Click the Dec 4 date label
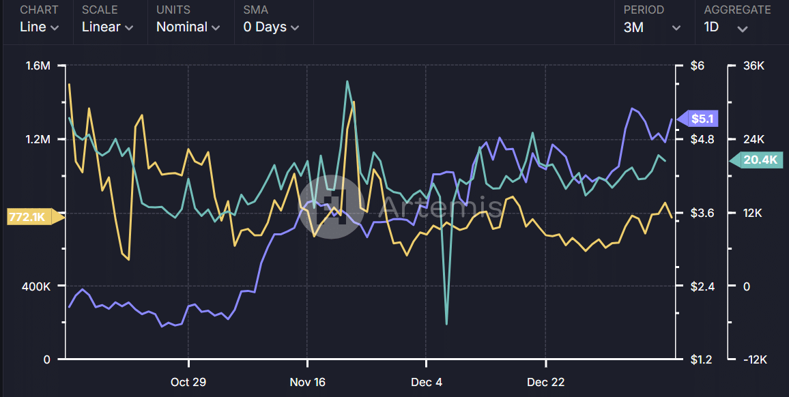This screenshot has height=397, width=789. tap(426, 382)
